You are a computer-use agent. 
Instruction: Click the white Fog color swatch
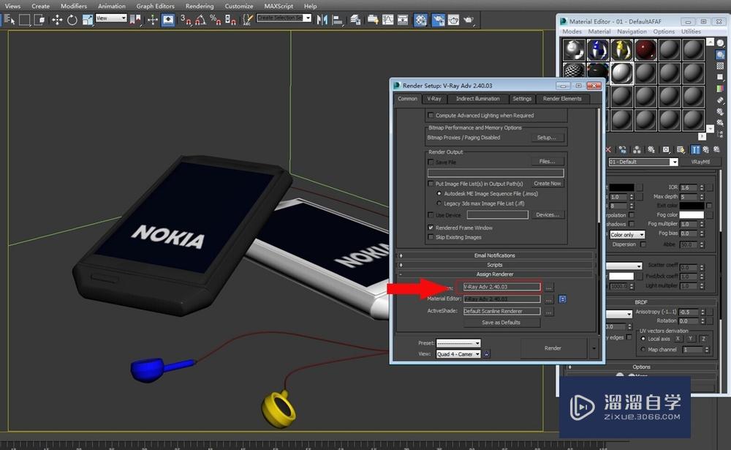pyautogui.click(x=692, y=214)
